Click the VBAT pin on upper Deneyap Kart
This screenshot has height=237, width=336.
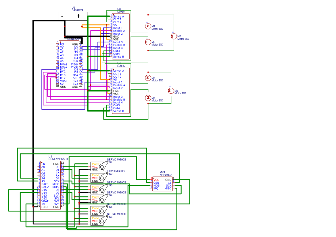[x=64, y=81]
